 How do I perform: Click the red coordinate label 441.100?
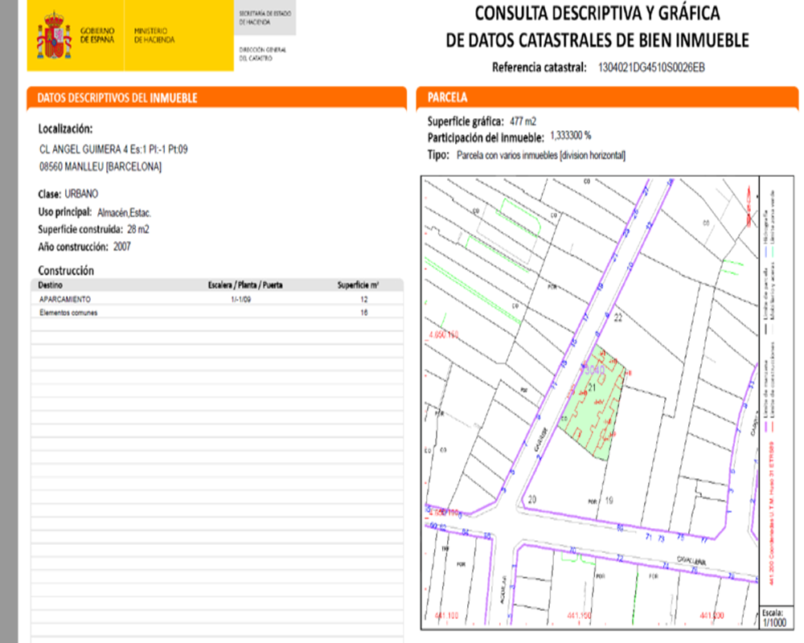[446, 616]
